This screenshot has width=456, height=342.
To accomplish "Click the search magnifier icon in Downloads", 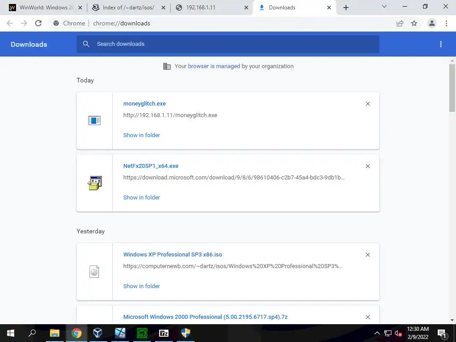I will pos(86,44).
